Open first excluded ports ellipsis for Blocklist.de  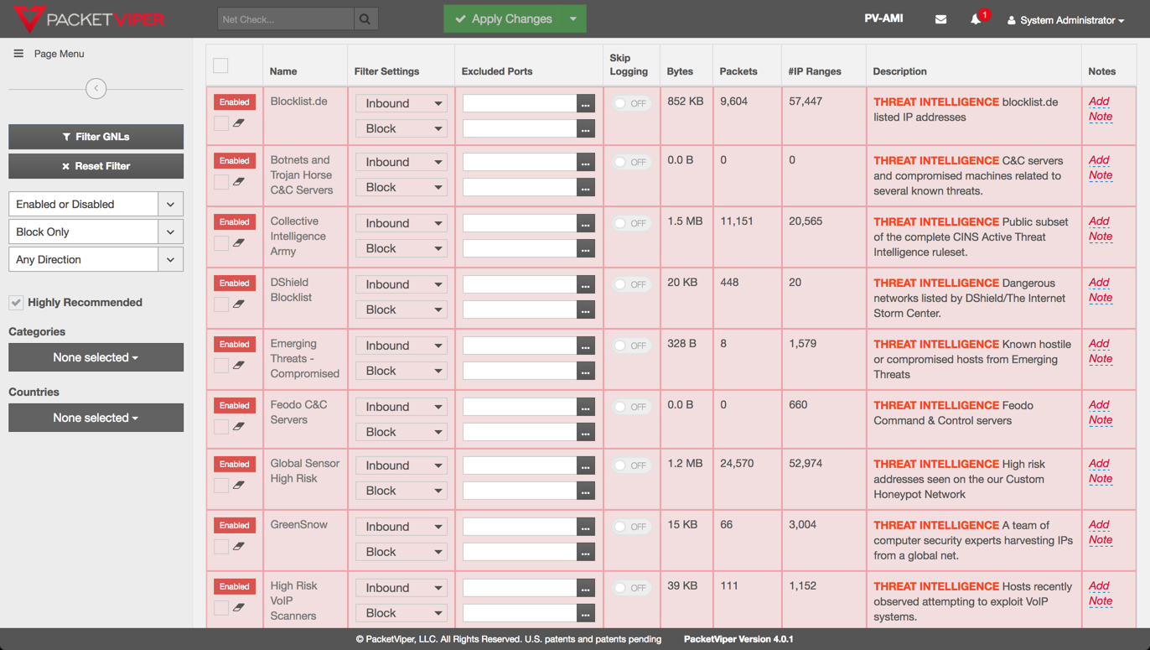click(586, 103)
